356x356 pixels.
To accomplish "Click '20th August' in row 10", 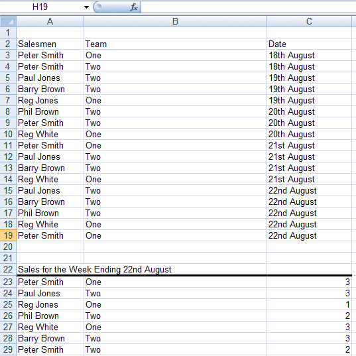I will pos(309,134).
